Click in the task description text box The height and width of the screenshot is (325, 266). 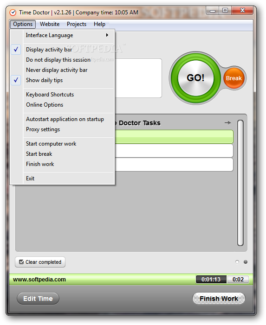point(138,78)
